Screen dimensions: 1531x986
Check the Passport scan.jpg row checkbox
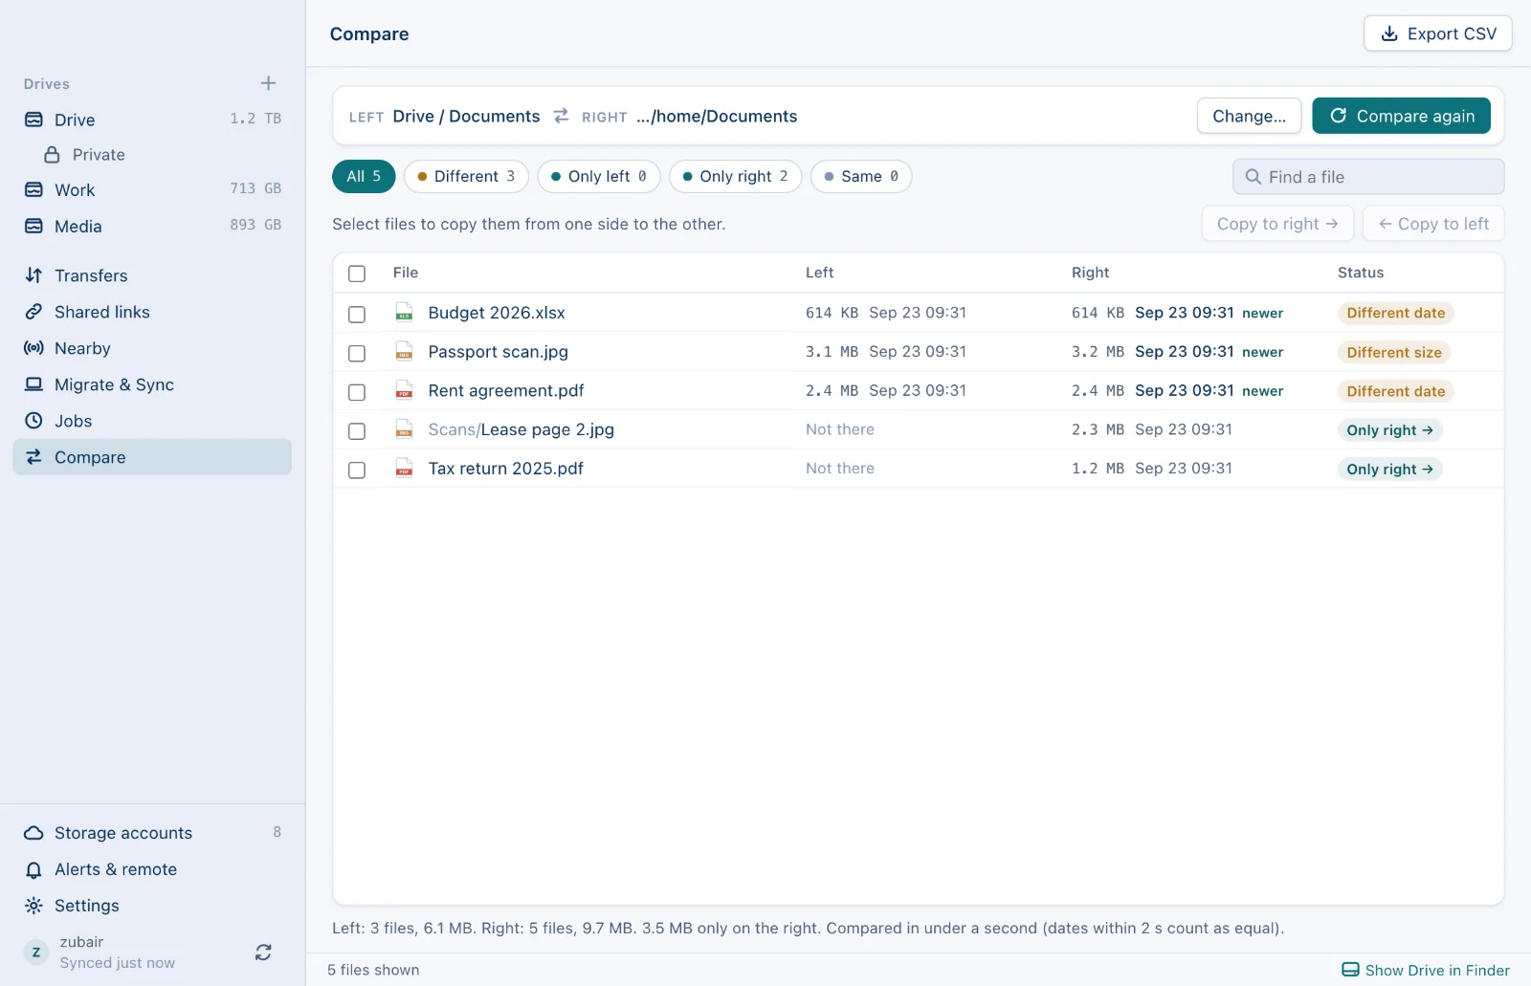[x=357, y=353]
